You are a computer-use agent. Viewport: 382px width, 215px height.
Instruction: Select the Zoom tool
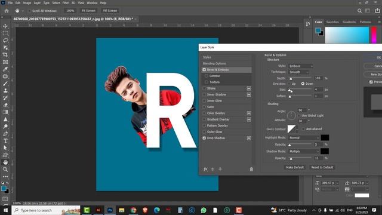click(5, 169)
